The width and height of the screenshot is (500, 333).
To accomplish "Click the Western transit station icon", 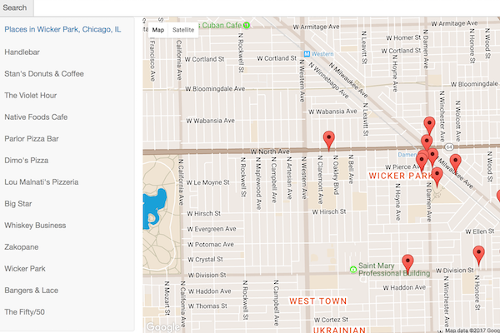I will click(307, 54).
